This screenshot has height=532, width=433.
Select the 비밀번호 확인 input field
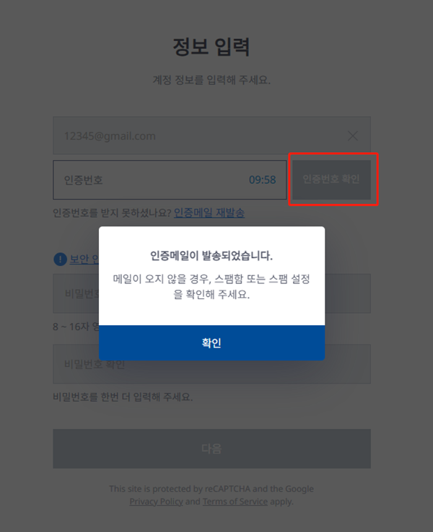point(211,364)
